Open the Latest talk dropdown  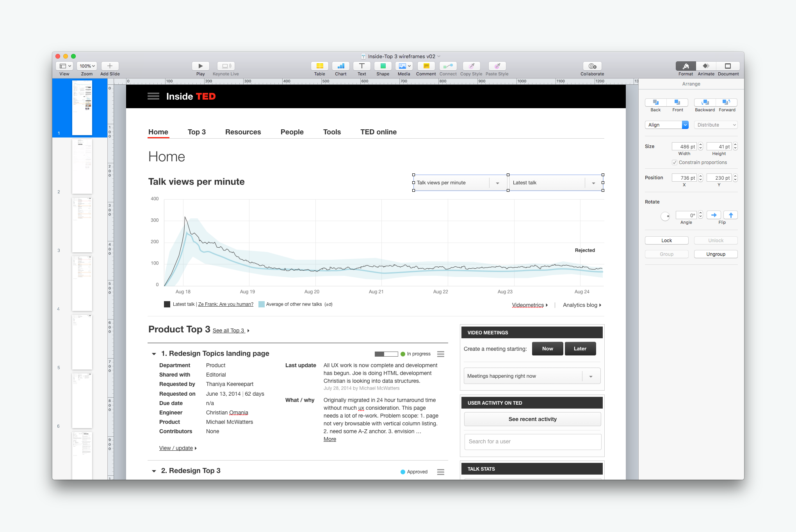click(x=556, y=183)
